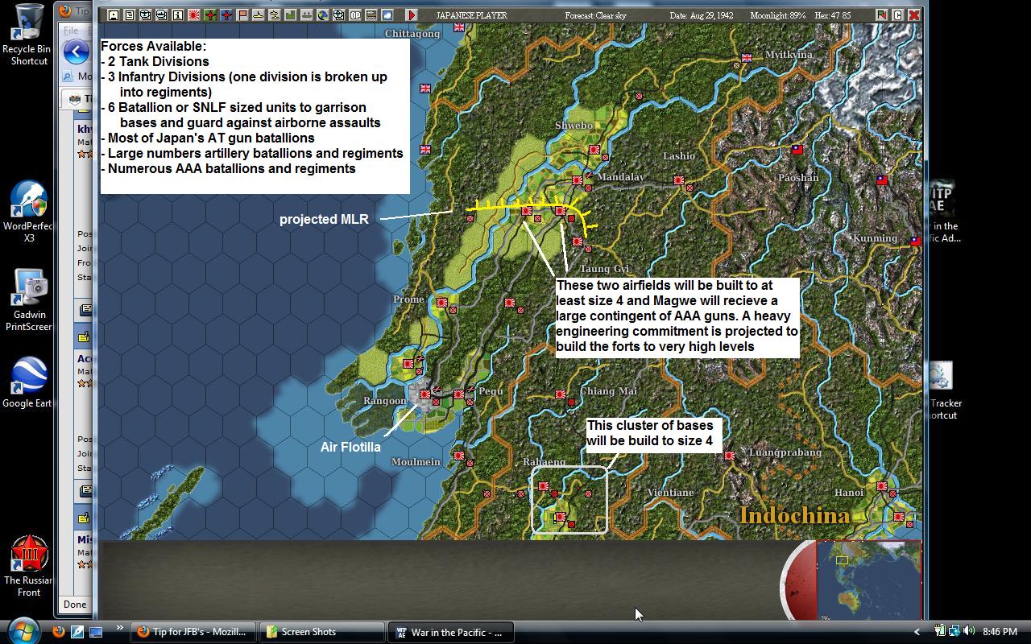1031x644 pixels.
Task: Open the WordPerfect X3 desktop icon
Action: click(x=27, y=211)
